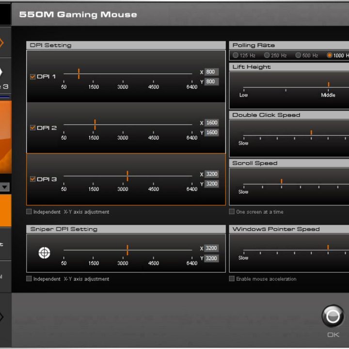Click the Sniper DPI X value field
349x349 pixels.
(x=211, y=248)
